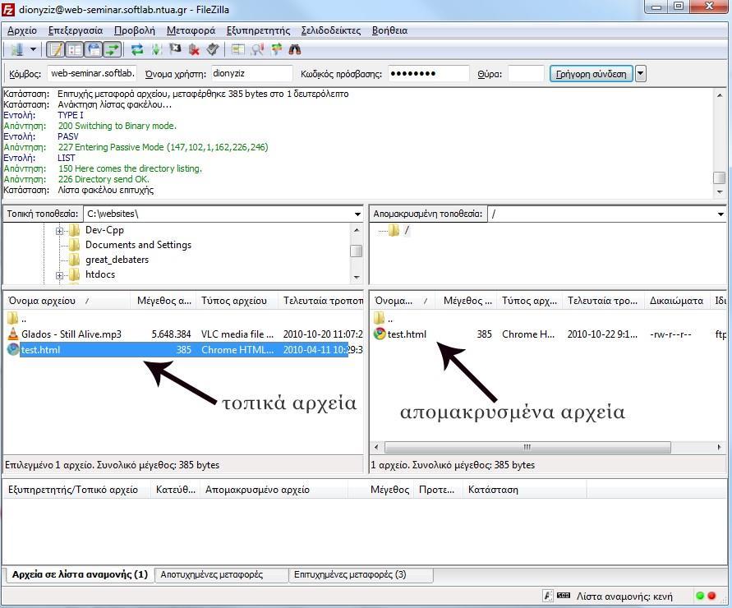Toggle synchronized browsing toolbar icon

coord(276,49)
